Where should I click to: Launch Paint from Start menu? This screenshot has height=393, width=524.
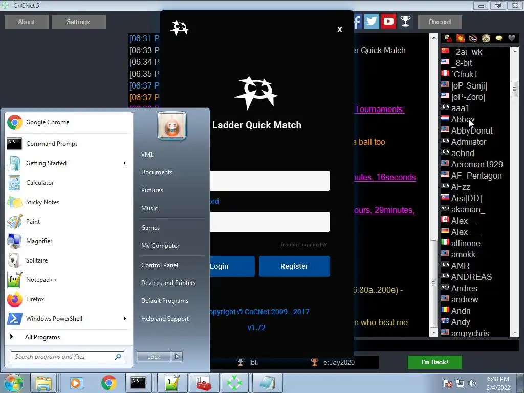point(68,221)
